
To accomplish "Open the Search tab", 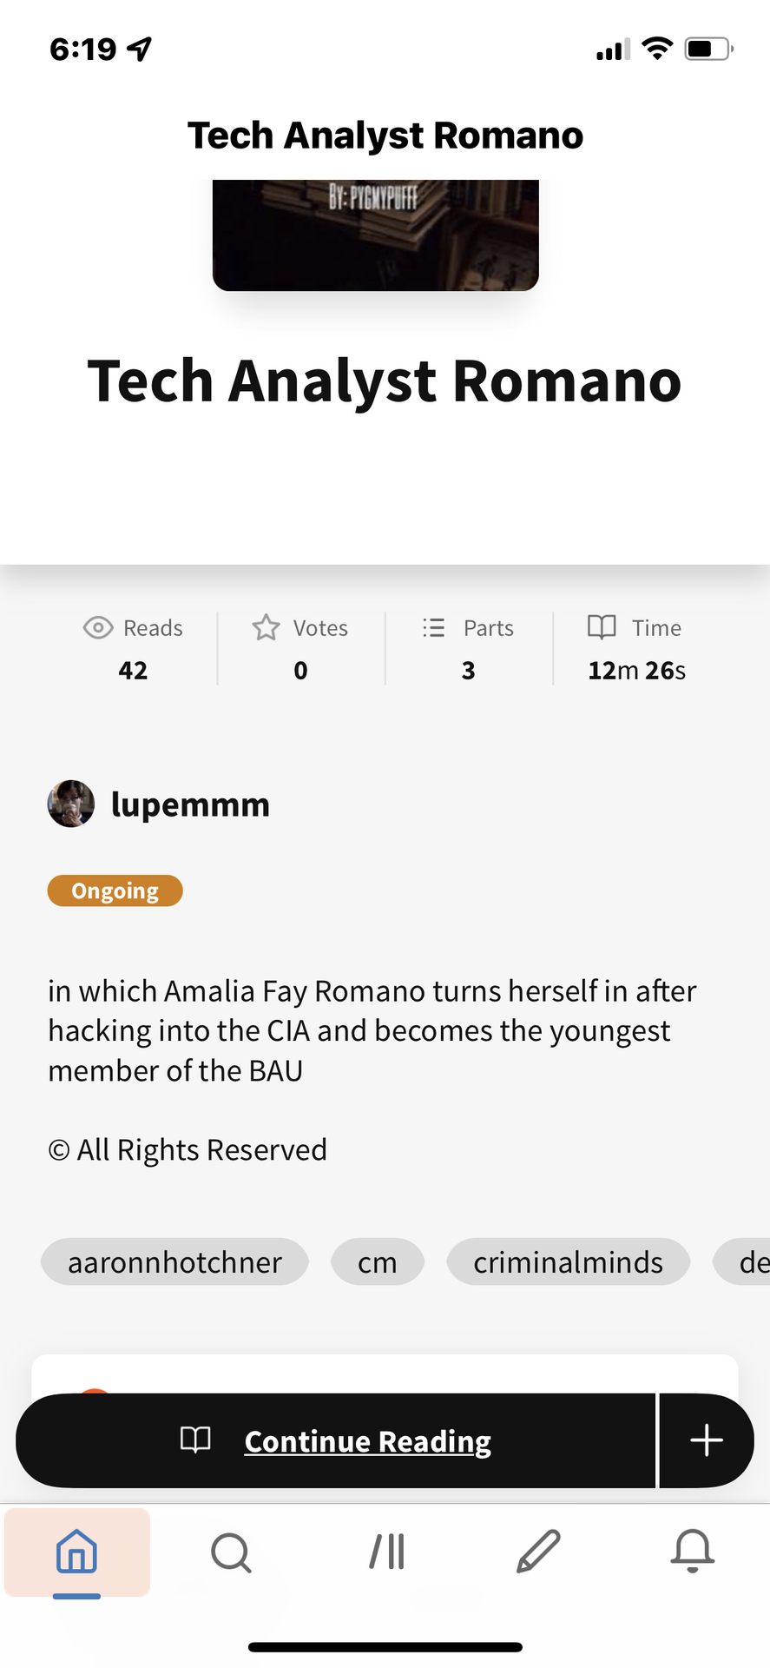I will pos(231,1552).
